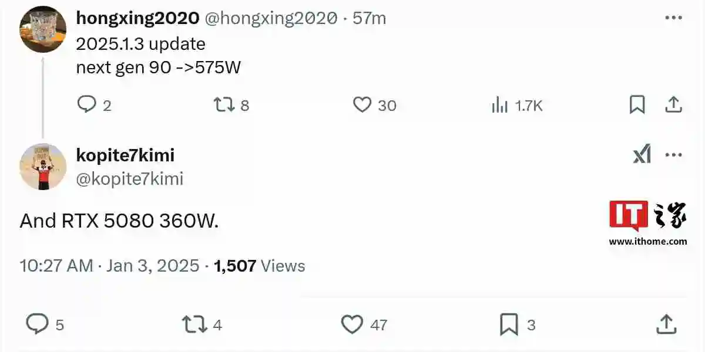Share hongxing2020's tweet

673,105
